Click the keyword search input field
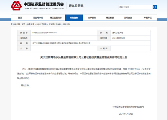 click(136, 7)
